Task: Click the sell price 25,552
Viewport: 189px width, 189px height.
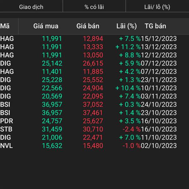Action: tap(93, 80)
